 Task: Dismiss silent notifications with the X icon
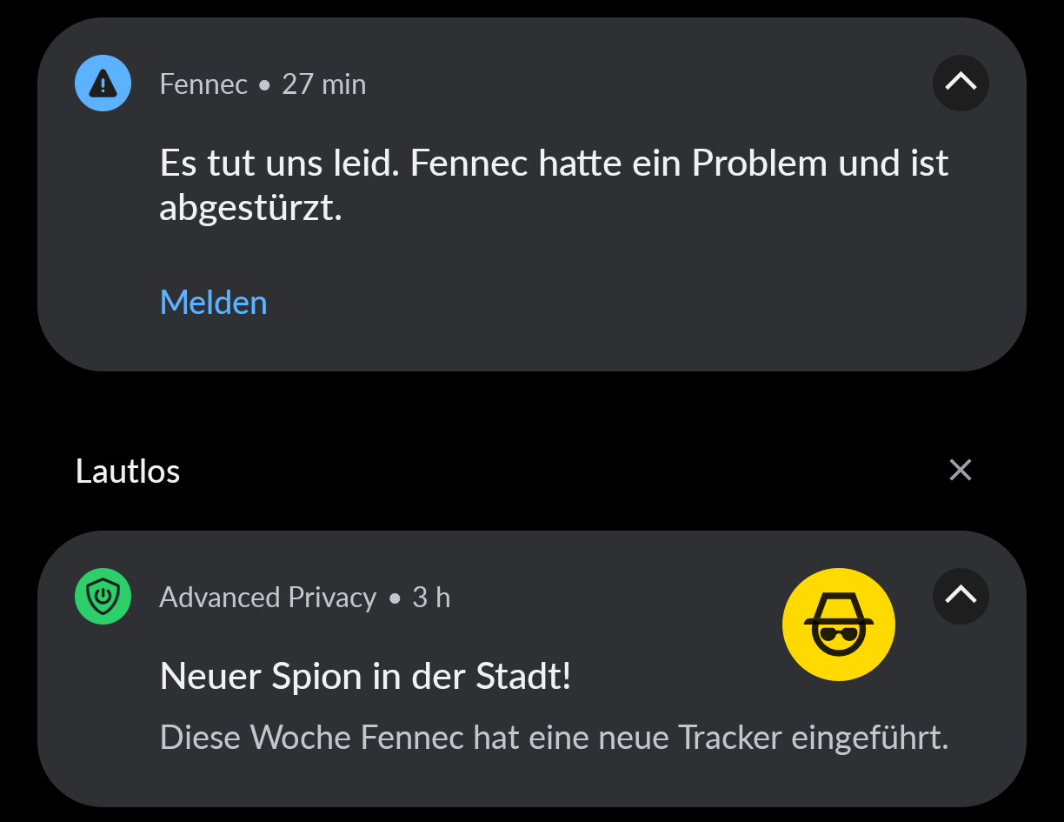961,470
